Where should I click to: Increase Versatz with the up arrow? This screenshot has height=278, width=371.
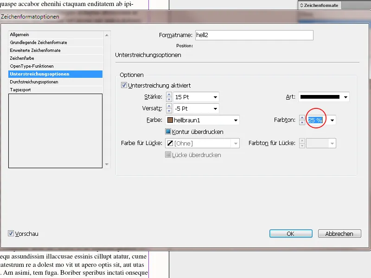(x=169, y=106)
